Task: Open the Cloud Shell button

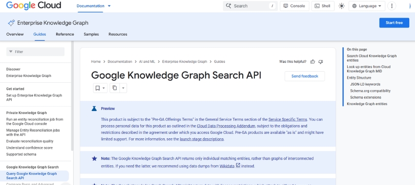Action: click(323, 6)
